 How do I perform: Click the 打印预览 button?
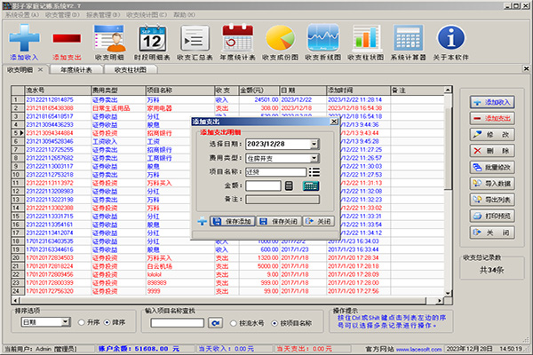pos(492,216)
